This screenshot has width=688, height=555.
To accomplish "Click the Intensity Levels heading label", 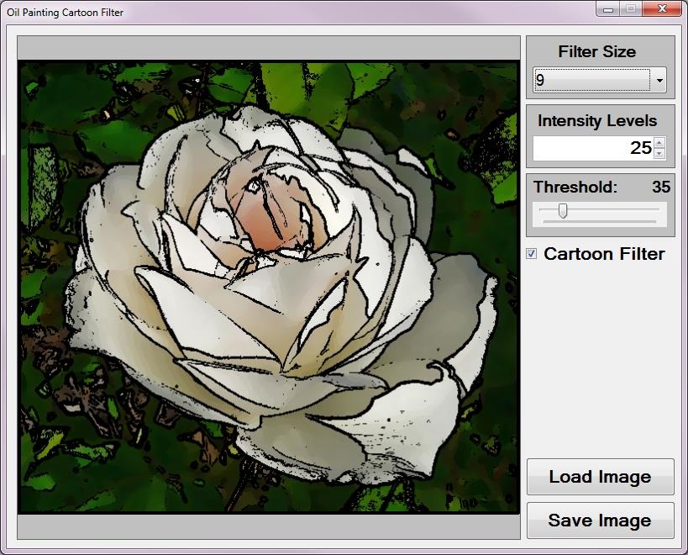I will click(597, 120).
